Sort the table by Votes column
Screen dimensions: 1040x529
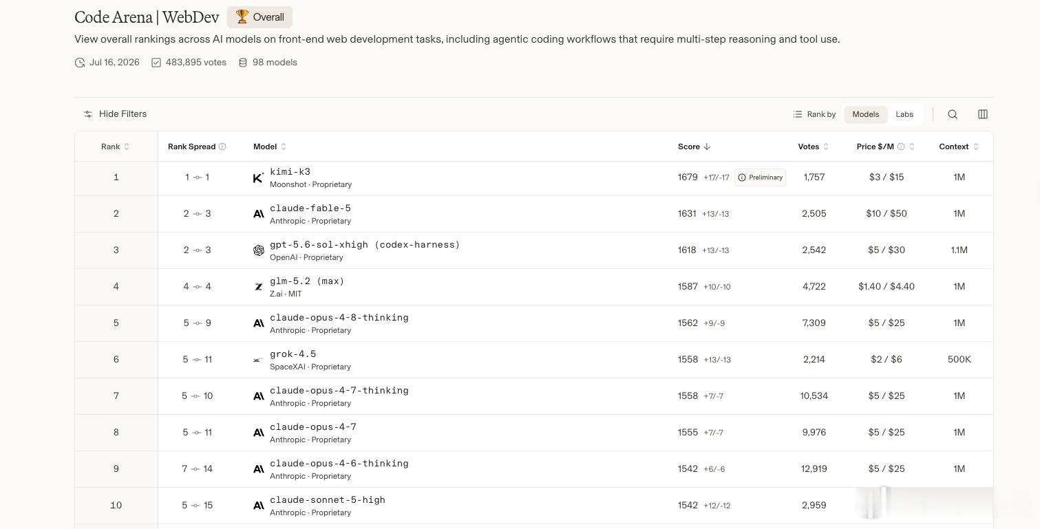814,147
